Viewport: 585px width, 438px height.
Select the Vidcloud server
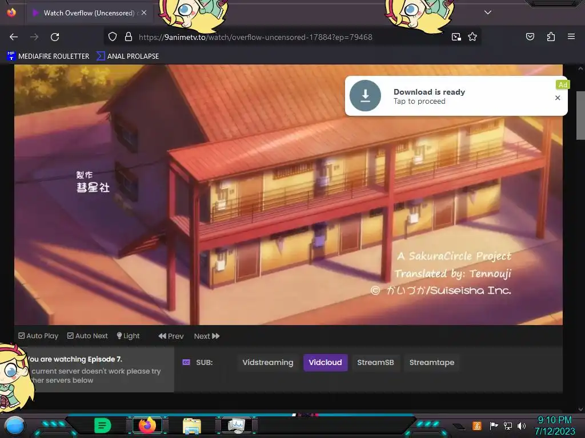pyautogui.click(x=325, y=362)
